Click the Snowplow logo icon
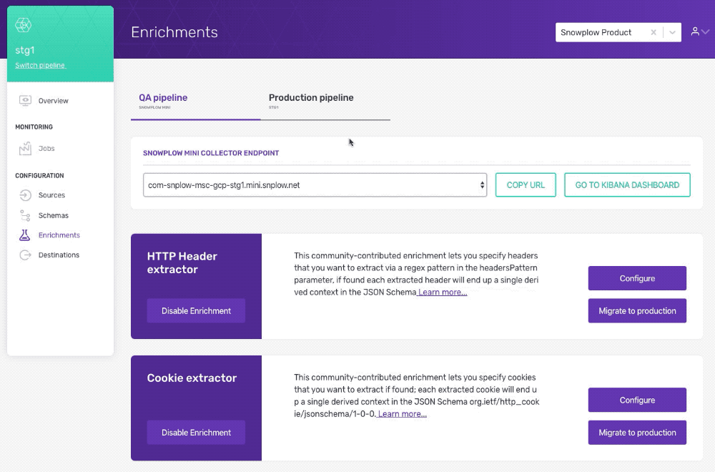Image resolution: width=715 pixels, height=472 pixels. coord(24,25)
